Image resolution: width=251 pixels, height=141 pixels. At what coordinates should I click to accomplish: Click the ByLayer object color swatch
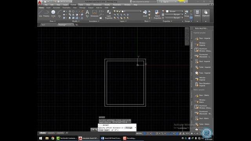point(167,11)
